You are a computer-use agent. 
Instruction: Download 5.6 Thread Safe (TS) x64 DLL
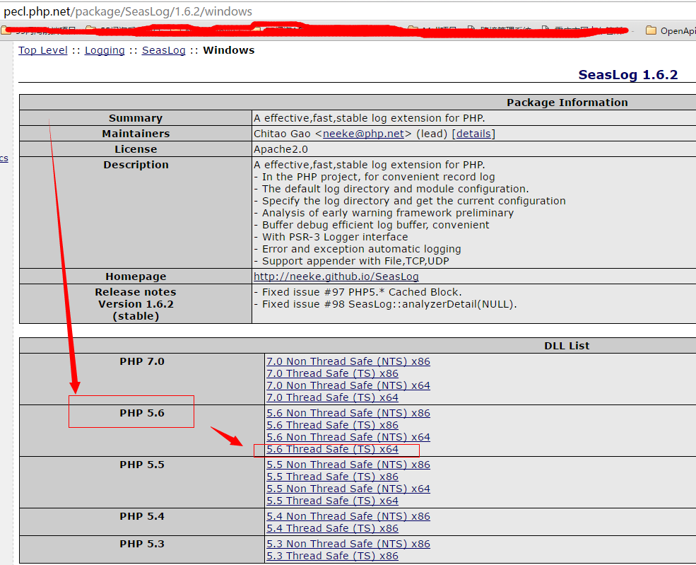(333, 449)
